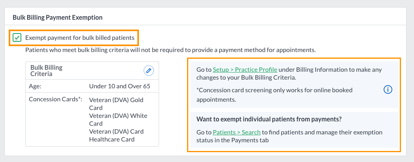
Task: Click the Healthcare Card entry
Action: point(112,139)
